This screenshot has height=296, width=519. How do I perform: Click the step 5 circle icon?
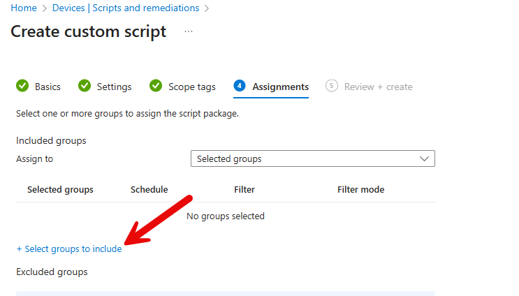coord(332,86)
